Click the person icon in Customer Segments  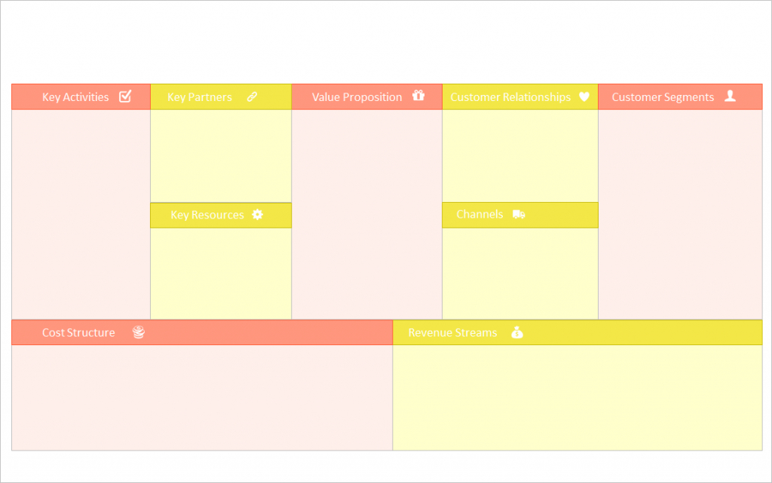coord(730,96)
